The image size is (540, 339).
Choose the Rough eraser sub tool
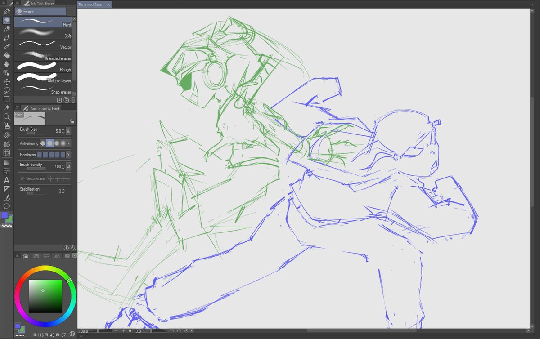43,67
